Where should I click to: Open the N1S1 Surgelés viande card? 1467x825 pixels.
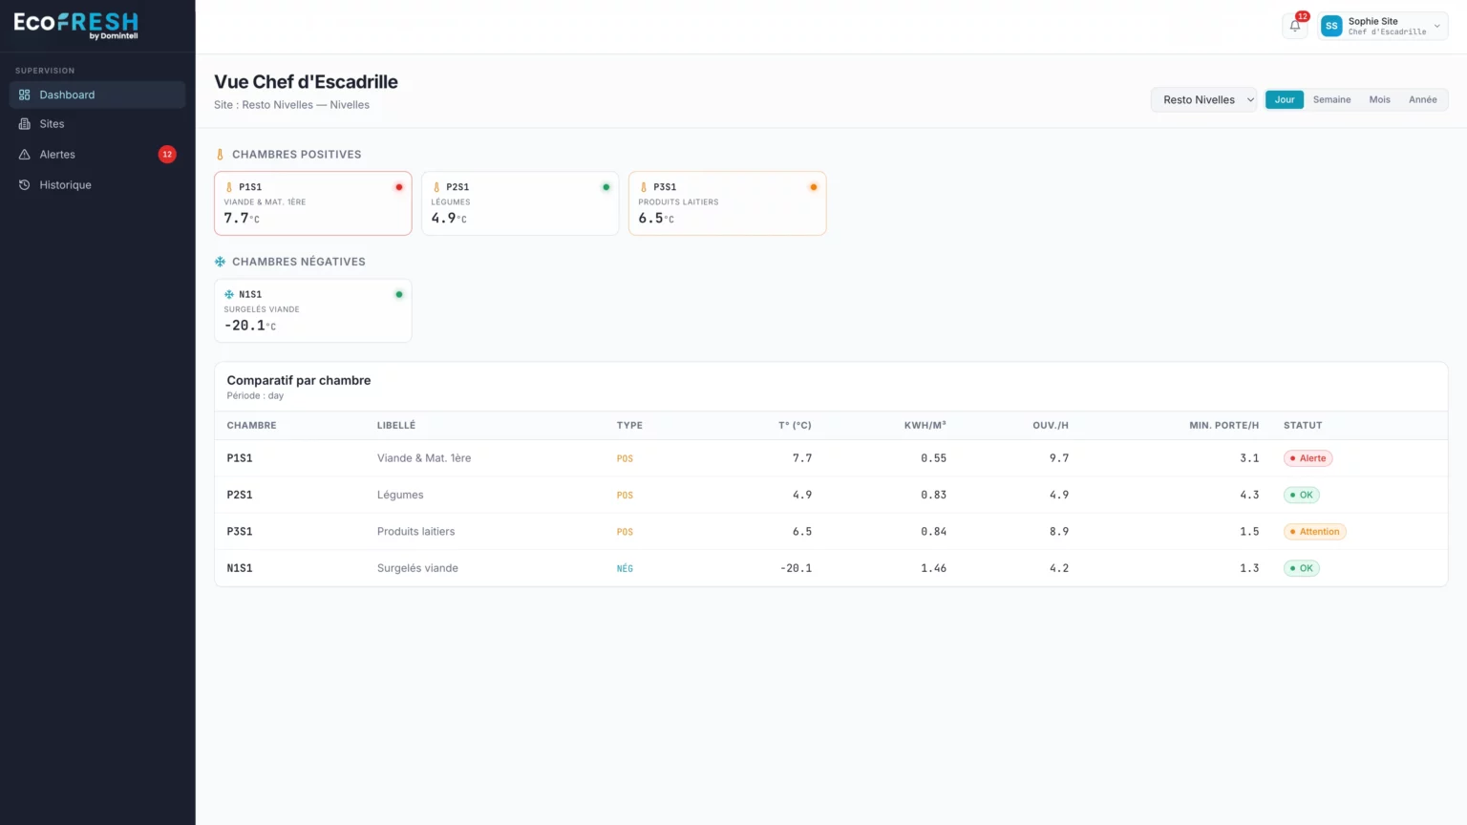click(313, 310)
